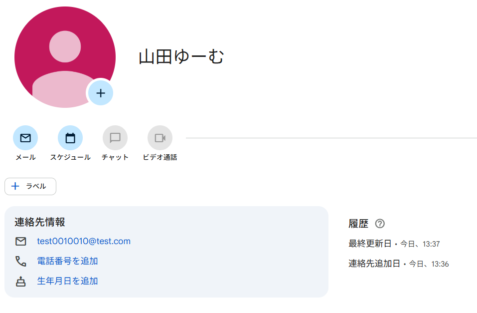This screenshot has height=313, width=477.
Task: Open the スケジュール calendar icon
Action: [70, 138]
